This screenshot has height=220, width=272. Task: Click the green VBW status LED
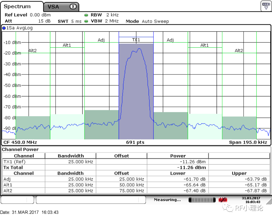click(87, 21)
